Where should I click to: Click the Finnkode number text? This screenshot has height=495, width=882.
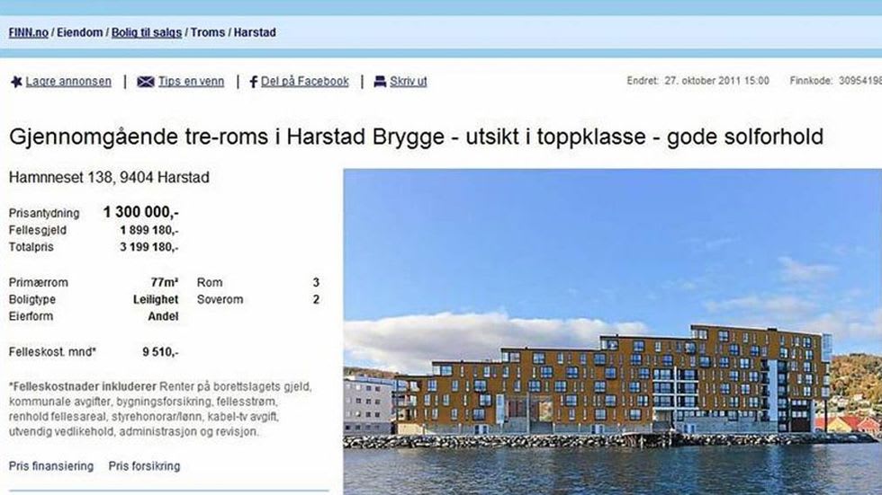[x=860, y=81]
